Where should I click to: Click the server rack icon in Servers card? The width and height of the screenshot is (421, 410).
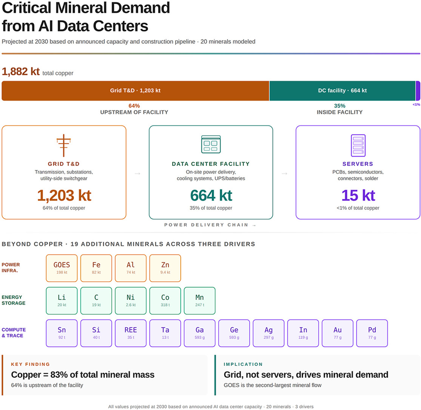[x=358, y=145]
